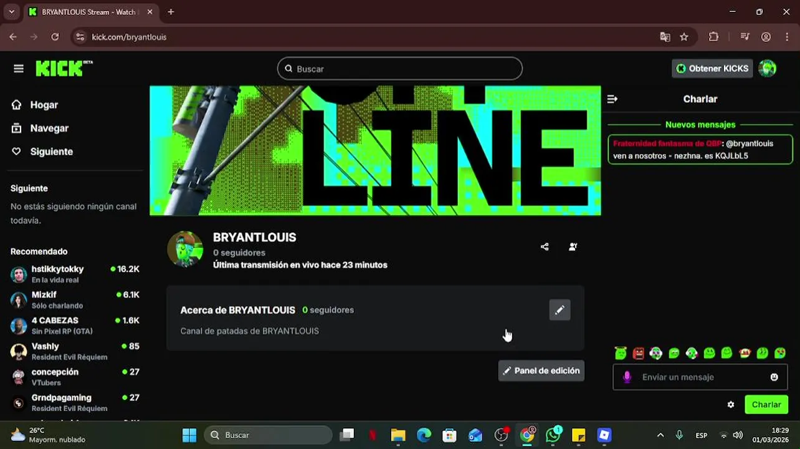This screenshot has height=449, width=800.
Task: Open weather widget 26°C
Action: click(x=47, y=435)
